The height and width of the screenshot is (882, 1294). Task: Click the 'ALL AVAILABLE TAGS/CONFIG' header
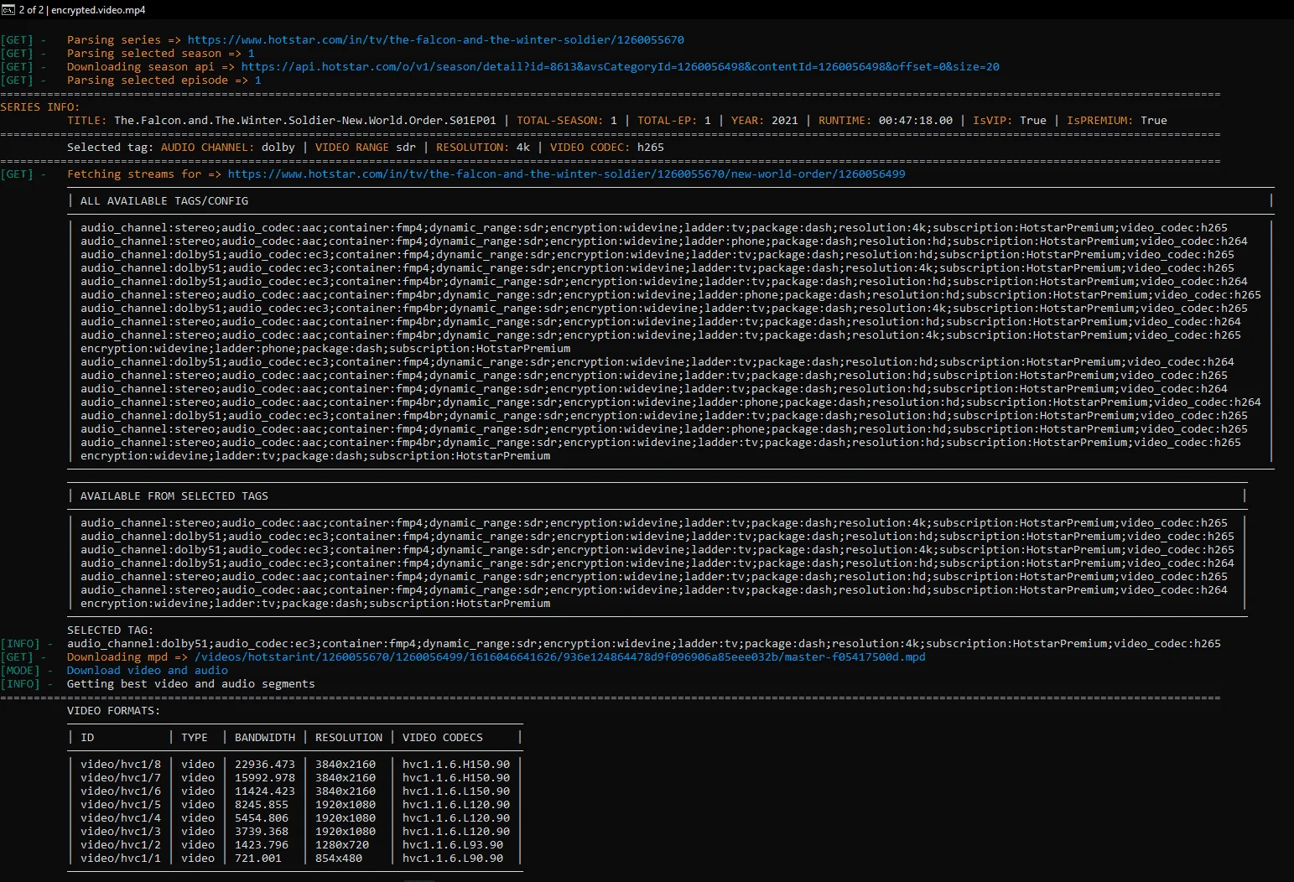click(x=164, y=201)
